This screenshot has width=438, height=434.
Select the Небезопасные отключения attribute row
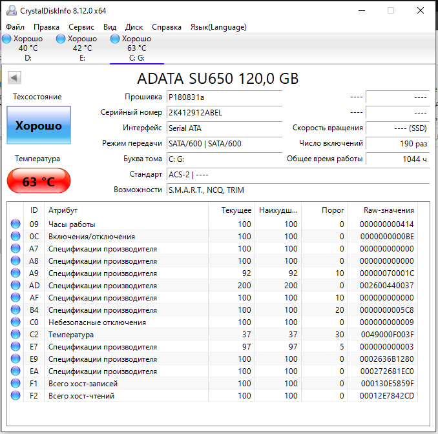[213, 322]
